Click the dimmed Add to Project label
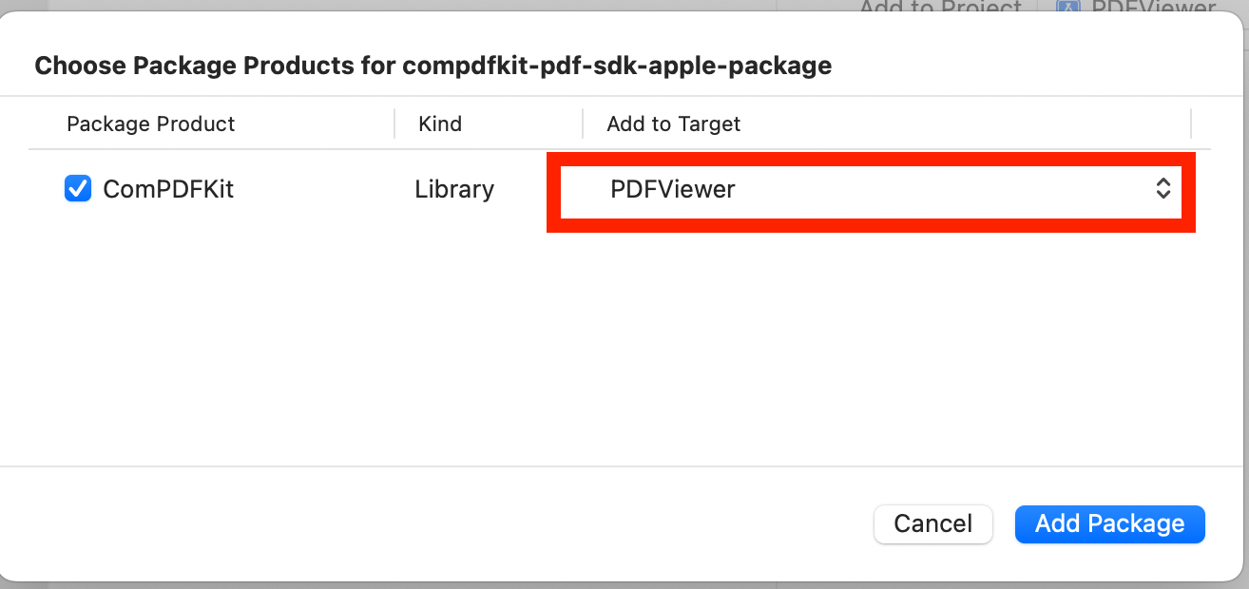1249x589 pixels. pos(940,8)
